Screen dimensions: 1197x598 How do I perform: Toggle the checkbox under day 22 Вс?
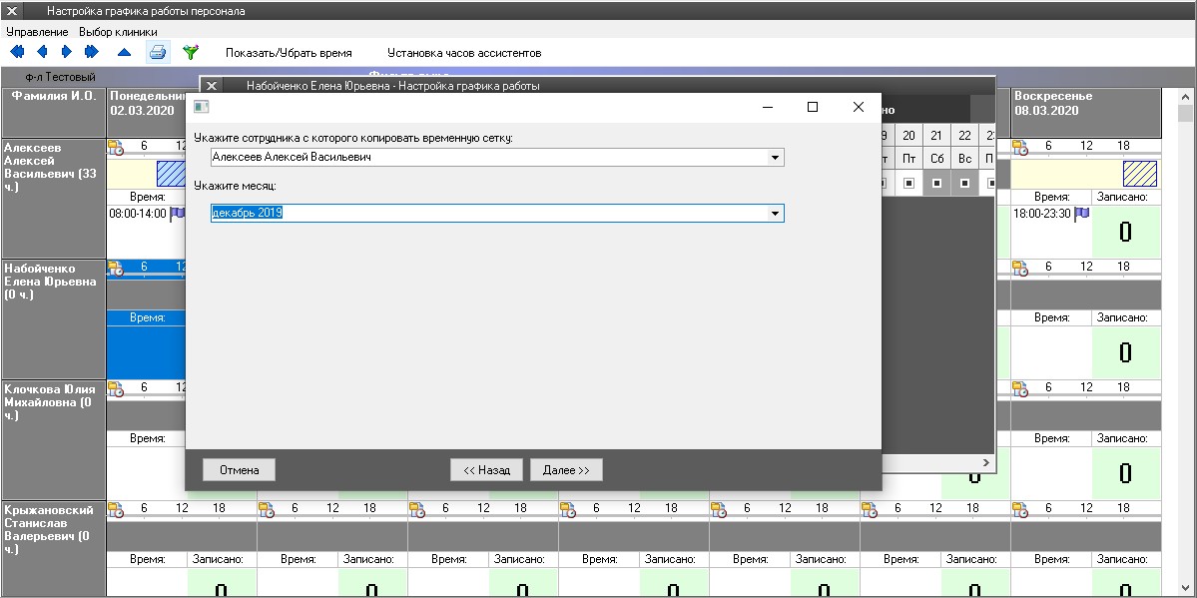pos(964,184)
